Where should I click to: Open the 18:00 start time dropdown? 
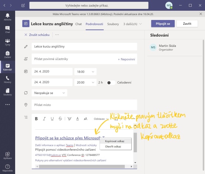85,72
